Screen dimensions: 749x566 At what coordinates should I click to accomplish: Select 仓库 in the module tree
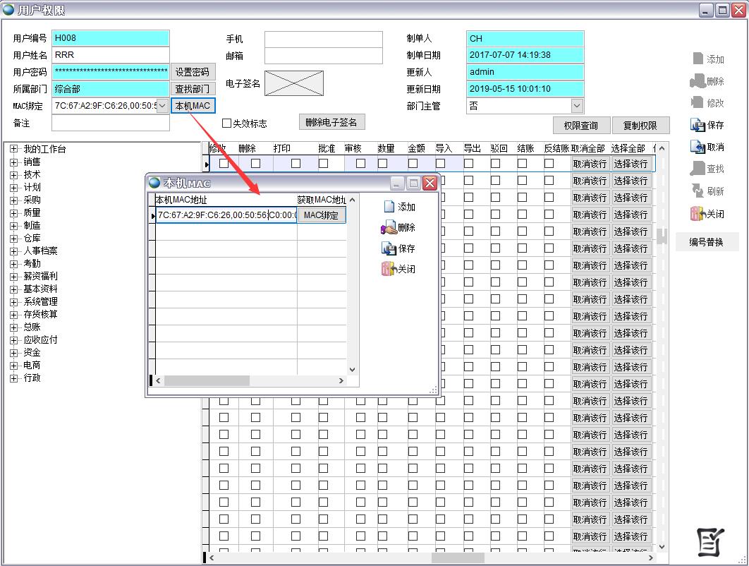coord(32,238)
